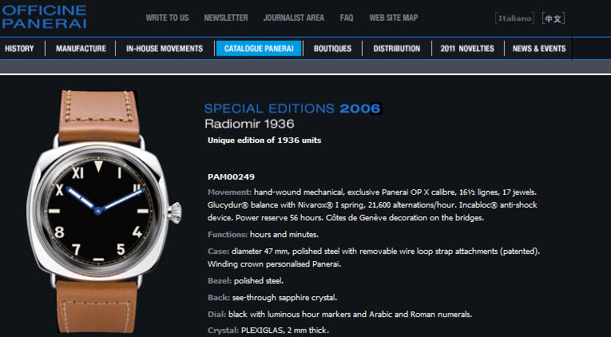The image size is (611, 337).
Task: Click the Special Editions 2006 heading
Action: coord(292,109)
